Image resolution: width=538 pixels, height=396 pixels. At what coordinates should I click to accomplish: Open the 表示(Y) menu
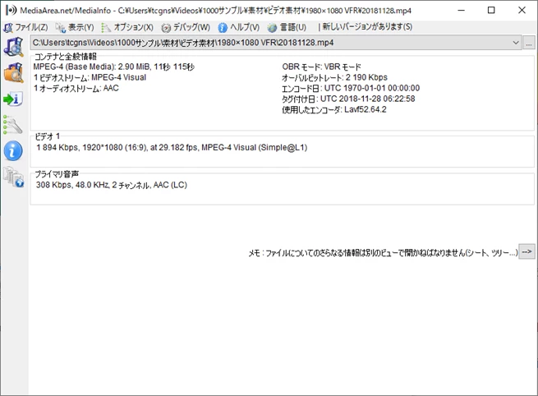[75, 27]
